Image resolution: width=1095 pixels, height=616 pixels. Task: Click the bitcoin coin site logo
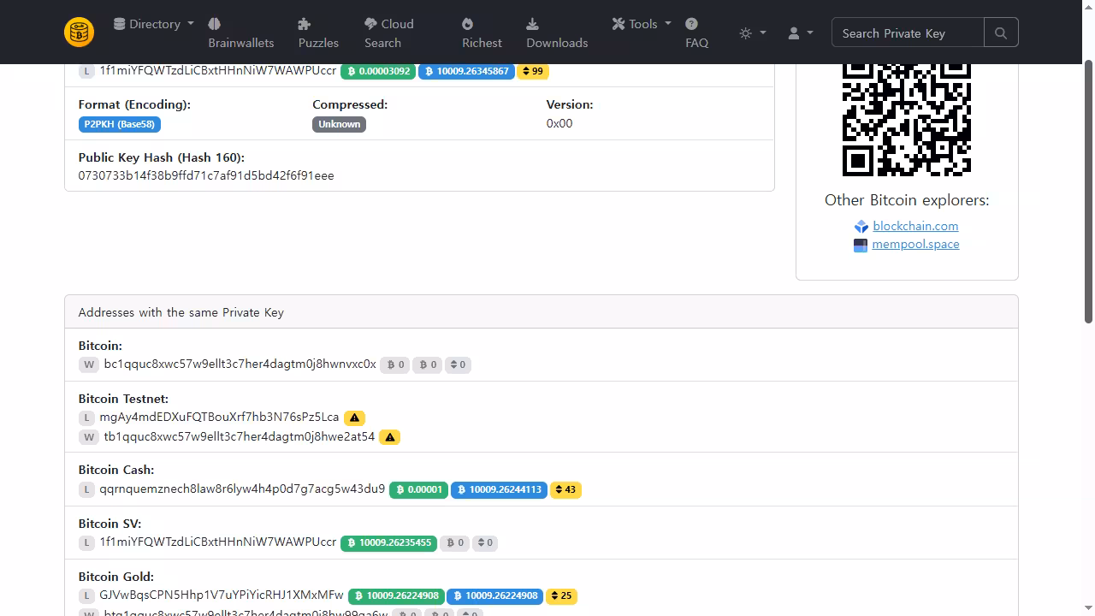pos(79,33)
